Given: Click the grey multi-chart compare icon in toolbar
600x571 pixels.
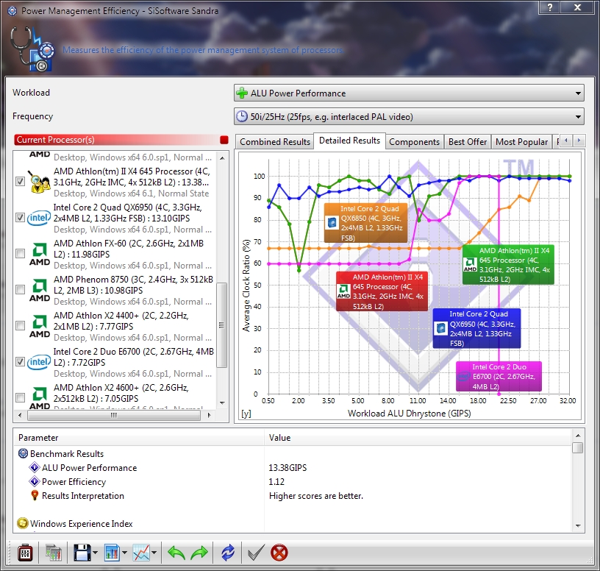Looking at the screenshot, I should point(53,553).
